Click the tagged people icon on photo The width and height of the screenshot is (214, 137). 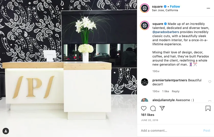(6, 131)
